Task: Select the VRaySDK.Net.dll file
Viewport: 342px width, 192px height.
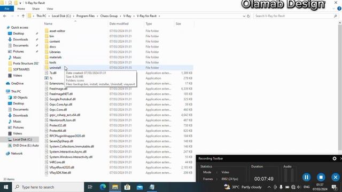Action: click(60, 173)
